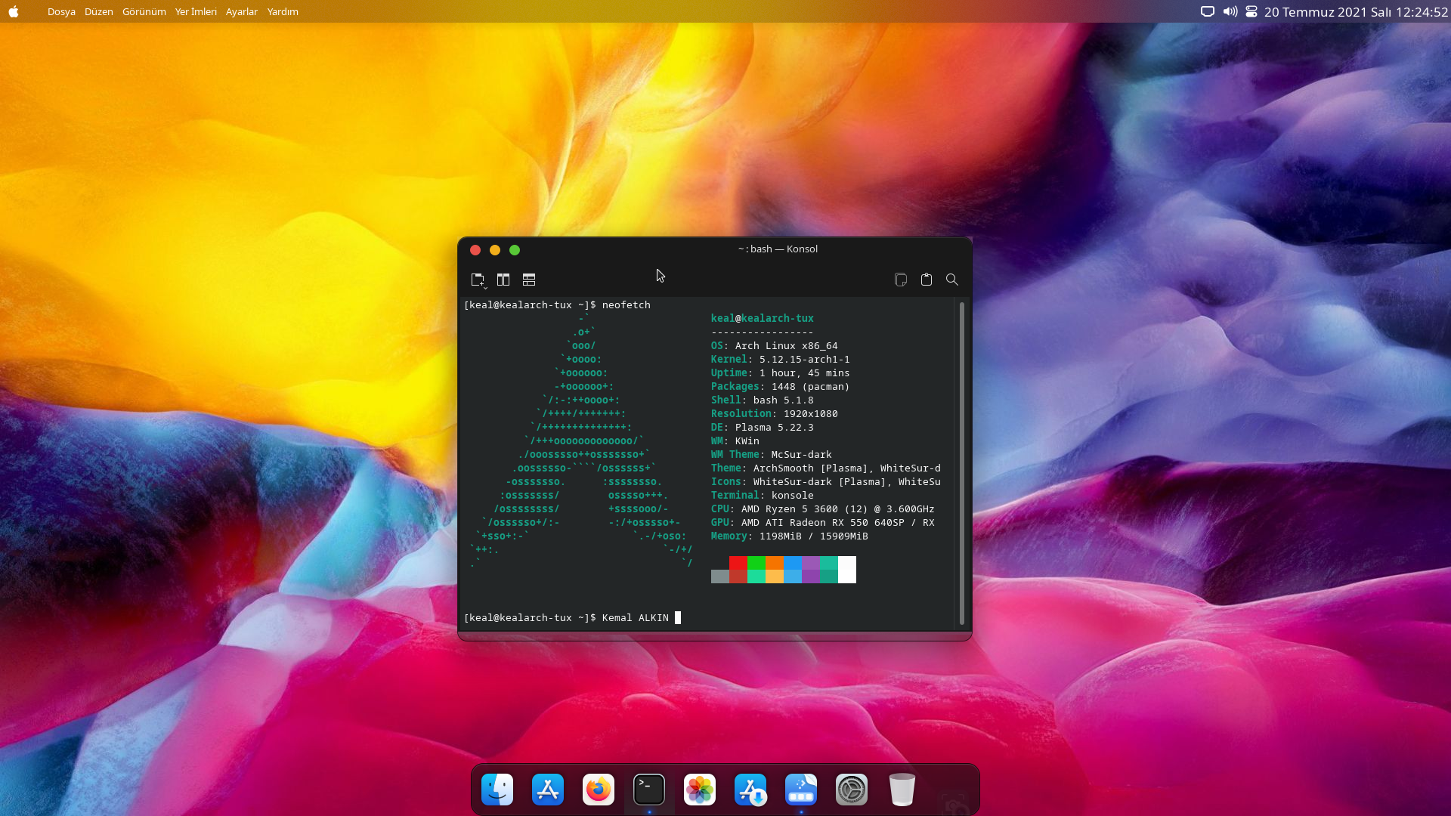Open the software update installer in dock
Image resolution: width=1451 pixels, height=816 pixels.
click(750, 790)
